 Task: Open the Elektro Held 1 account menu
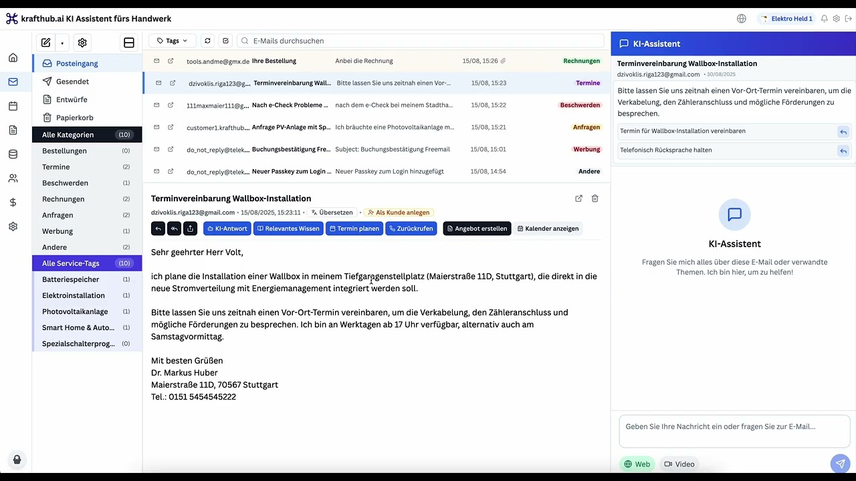click(786, 19)
